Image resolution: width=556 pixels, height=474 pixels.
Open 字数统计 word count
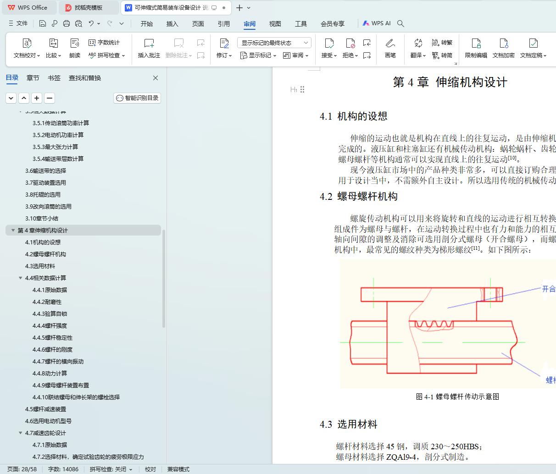click(104, 43)
